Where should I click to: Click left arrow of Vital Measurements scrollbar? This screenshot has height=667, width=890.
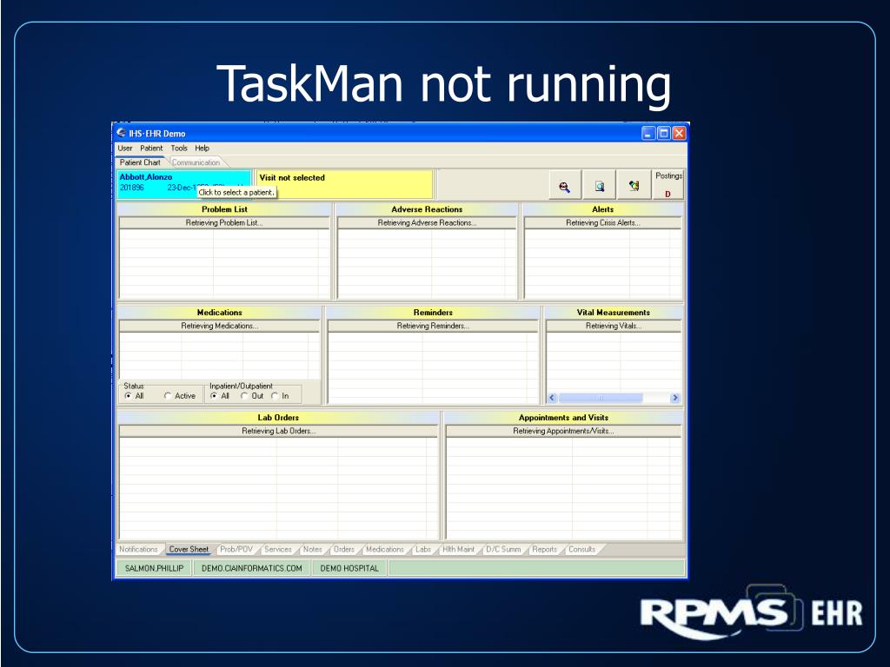pyautogui.click(x=552, y=398)
